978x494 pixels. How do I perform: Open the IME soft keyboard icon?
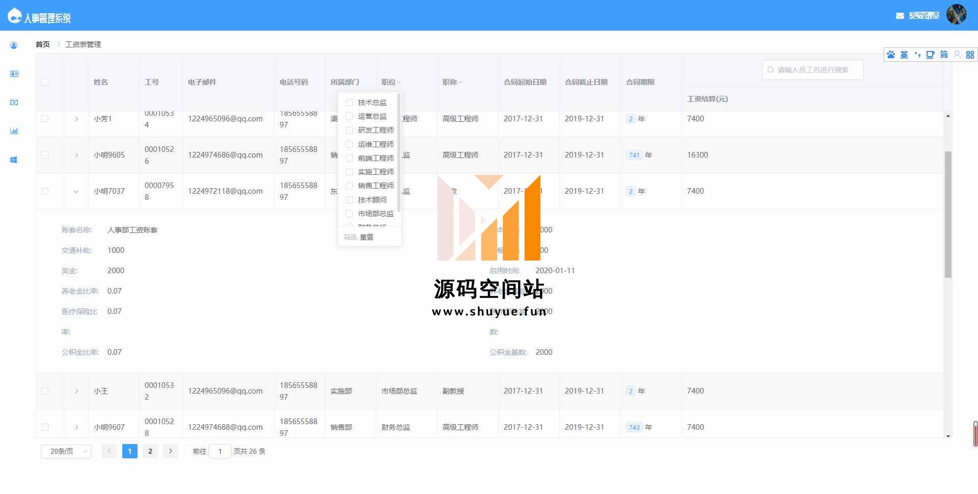coord(931,55)
